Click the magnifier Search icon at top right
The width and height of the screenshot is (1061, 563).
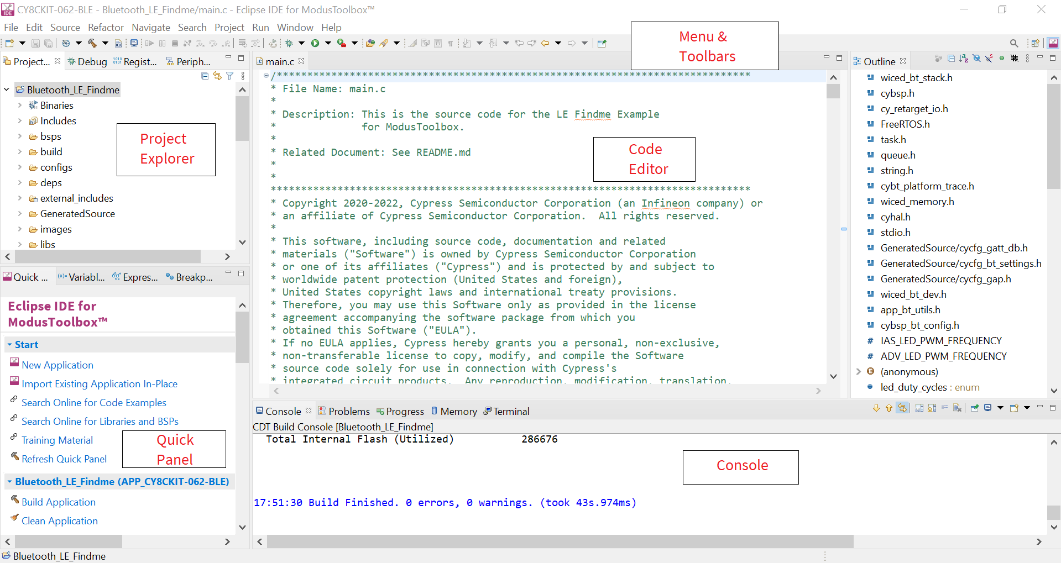1014,43
